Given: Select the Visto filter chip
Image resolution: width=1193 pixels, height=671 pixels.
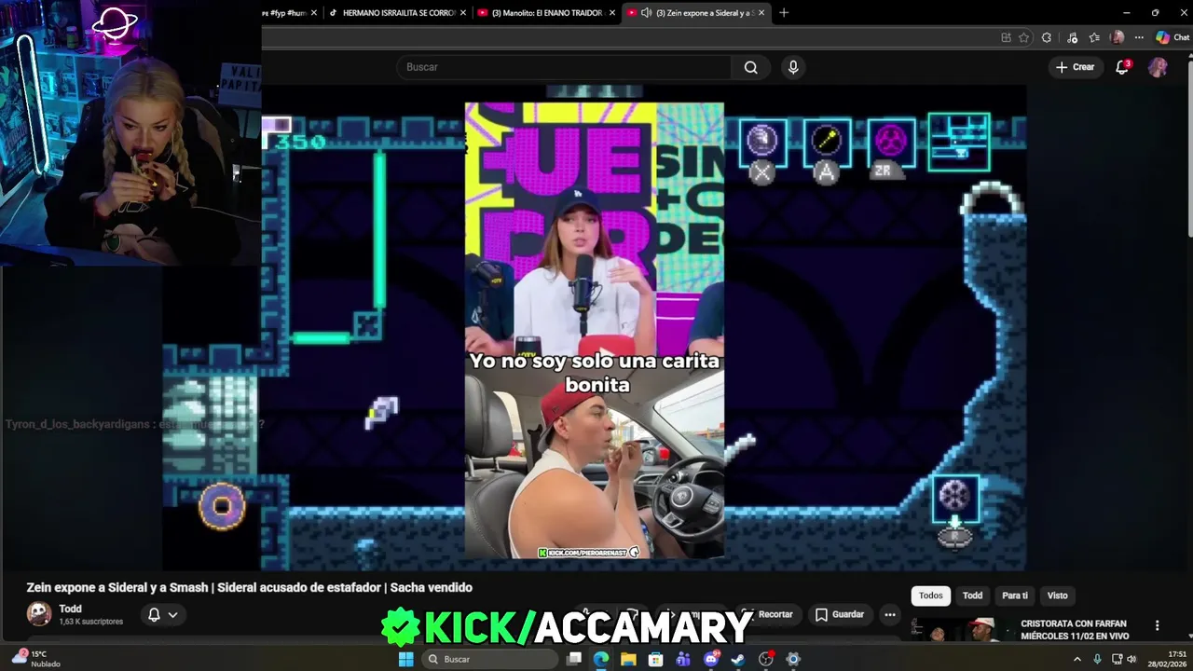Looking at the screenshot, I should [x=1057, y=596].
